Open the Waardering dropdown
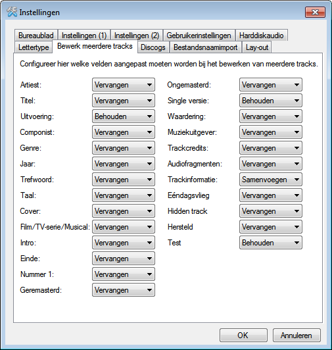Screen dimensions: 332x350 click(271, 116)
